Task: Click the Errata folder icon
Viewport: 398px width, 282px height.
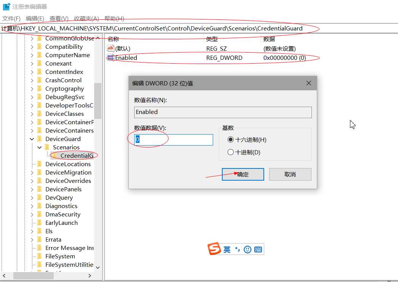Action: 39,239
